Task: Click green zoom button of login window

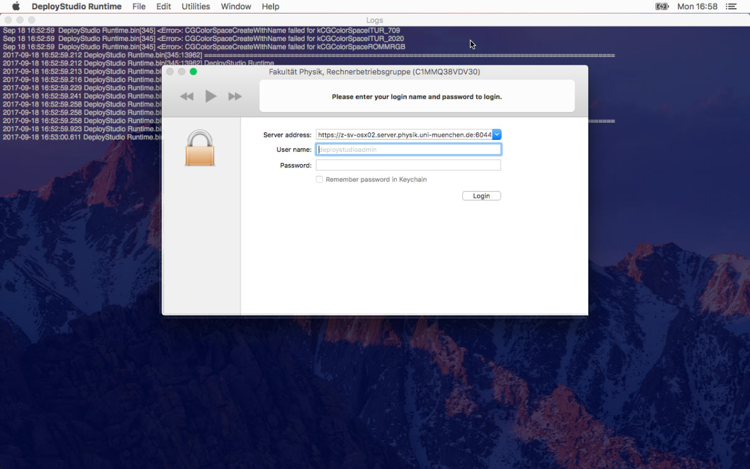Action: 193,72
